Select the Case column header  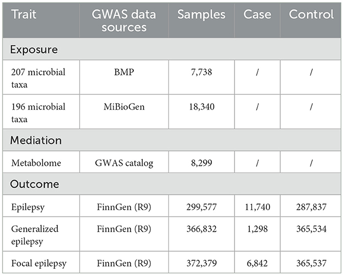[257, 15]
